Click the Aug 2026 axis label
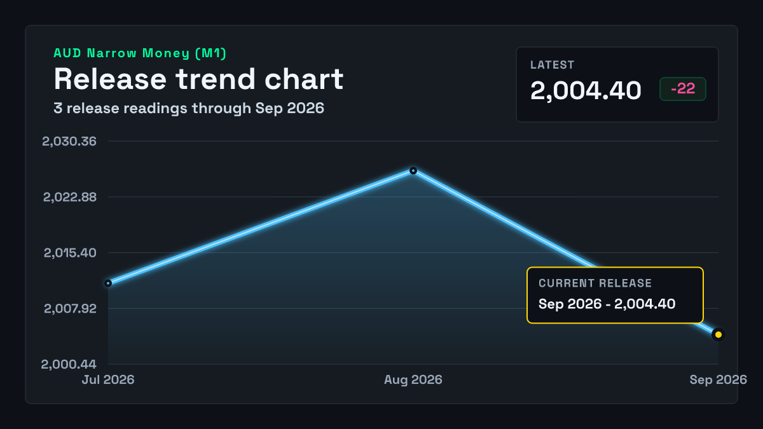The image size is (763, 429). pyautogui.click(x=413, y=379)
